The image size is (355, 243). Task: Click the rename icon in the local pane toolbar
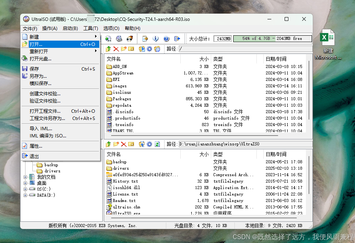(131, 144)
